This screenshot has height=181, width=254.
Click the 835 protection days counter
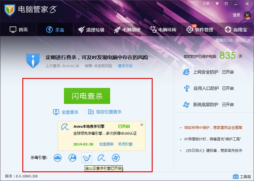click(x=227, y=56)
